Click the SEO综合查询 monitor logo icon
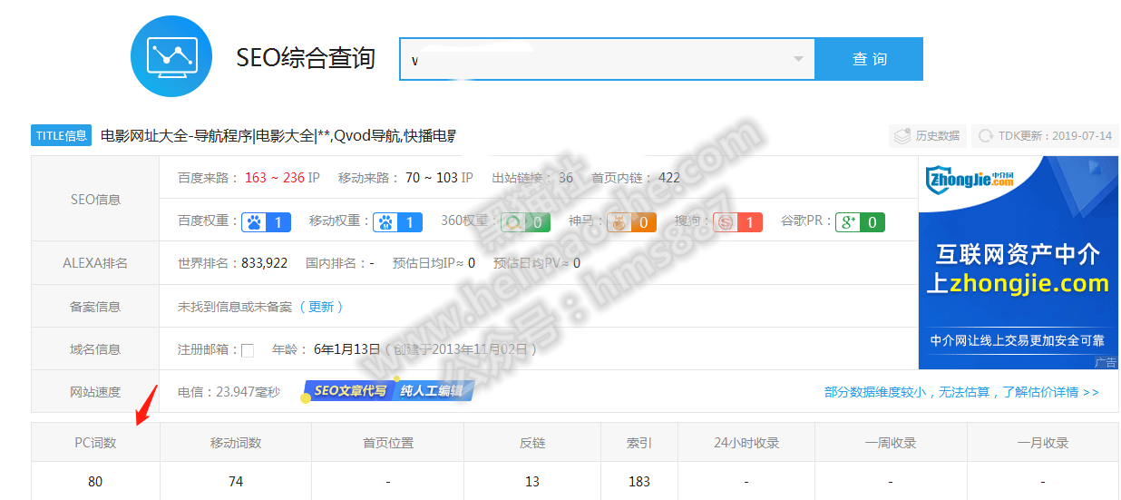Screen dimensions: 1121x500 pos(171,56)
